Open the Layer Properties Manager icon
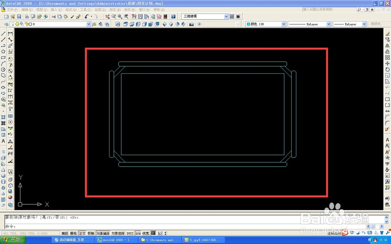The height and width of the screenshot is (244, 391). click(7, 24)
